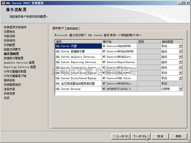Open startup type dropdown for SQL Server 数据库引擎
This screenshot has height=143, width=191.
(180, 51)
